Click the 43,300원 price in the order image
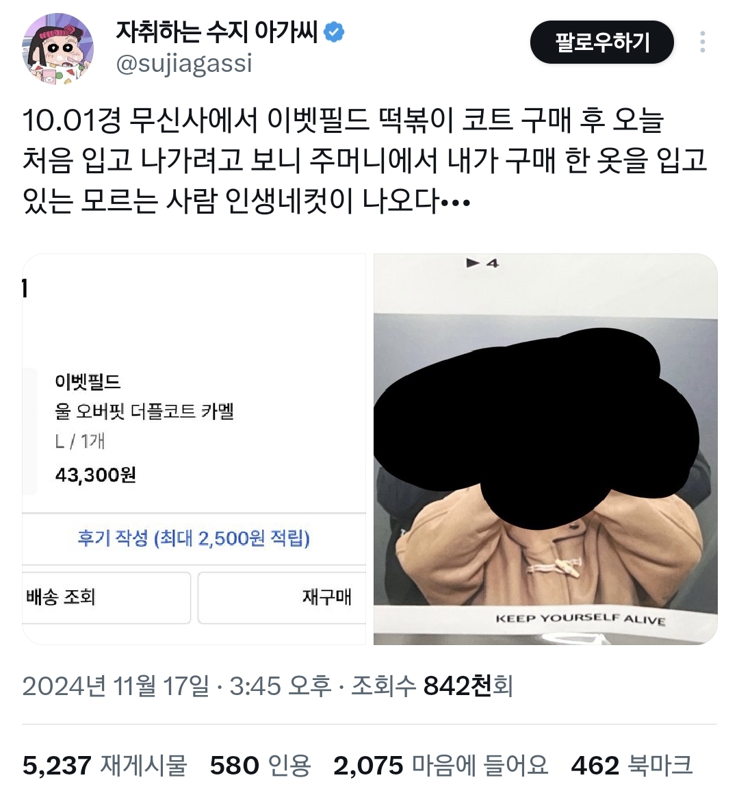This screenshot has height=793, width=739. tap(96, 475)
